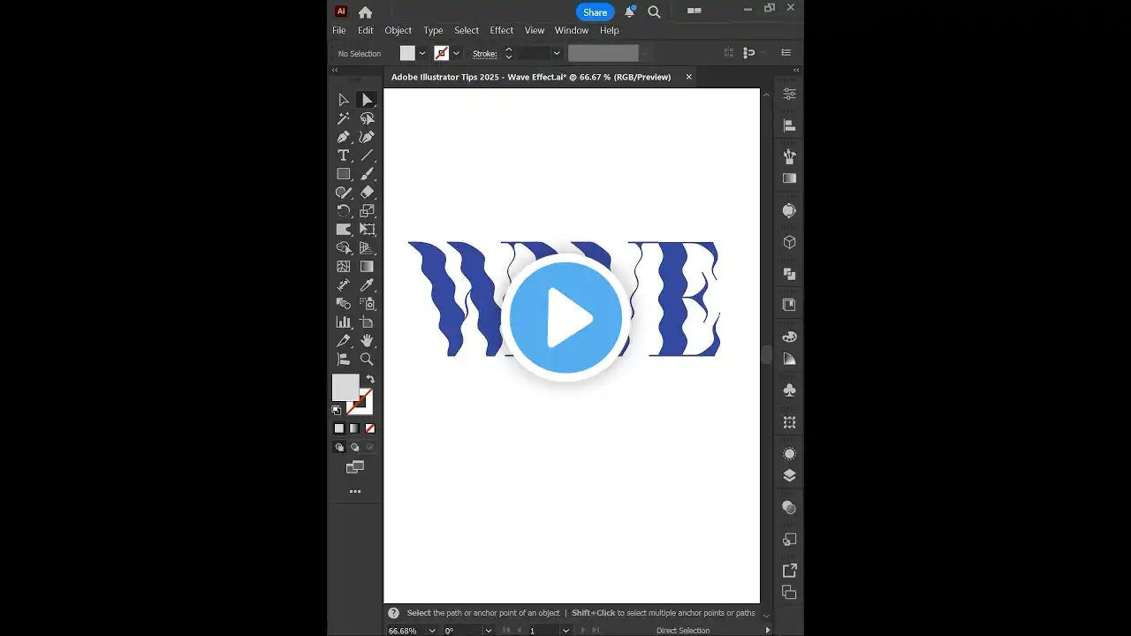Open the Effect menu

[502, 30]
